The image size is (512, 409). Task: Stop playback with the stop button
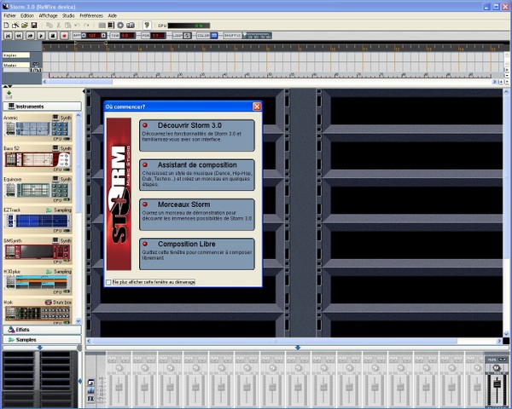click(53, 36)
